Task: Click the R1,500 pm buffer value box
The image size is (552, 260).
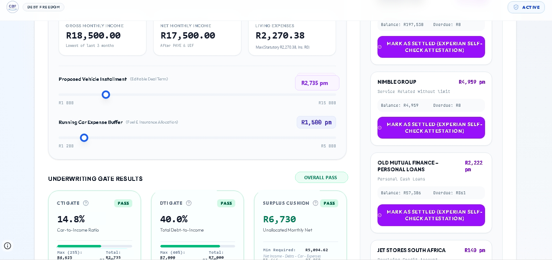Action: point(316,122)
